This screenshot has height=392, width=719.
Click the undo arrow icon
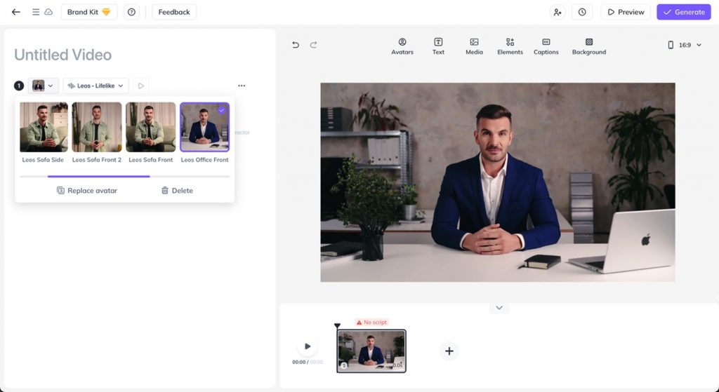click(296, 45)
